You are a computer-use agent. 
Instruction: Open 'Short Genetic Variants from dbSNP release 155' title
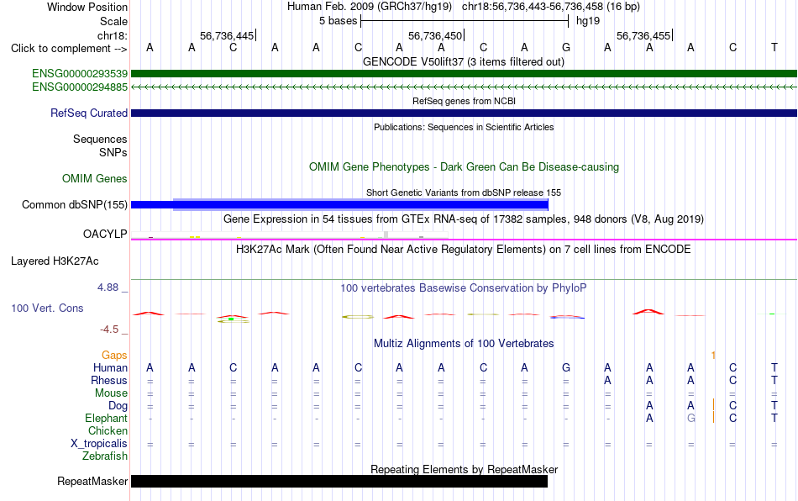464,193
